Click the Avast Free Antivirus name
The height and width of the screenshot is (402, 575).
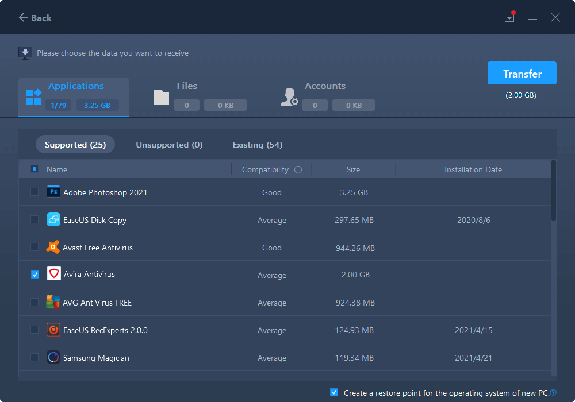(98, 248)
